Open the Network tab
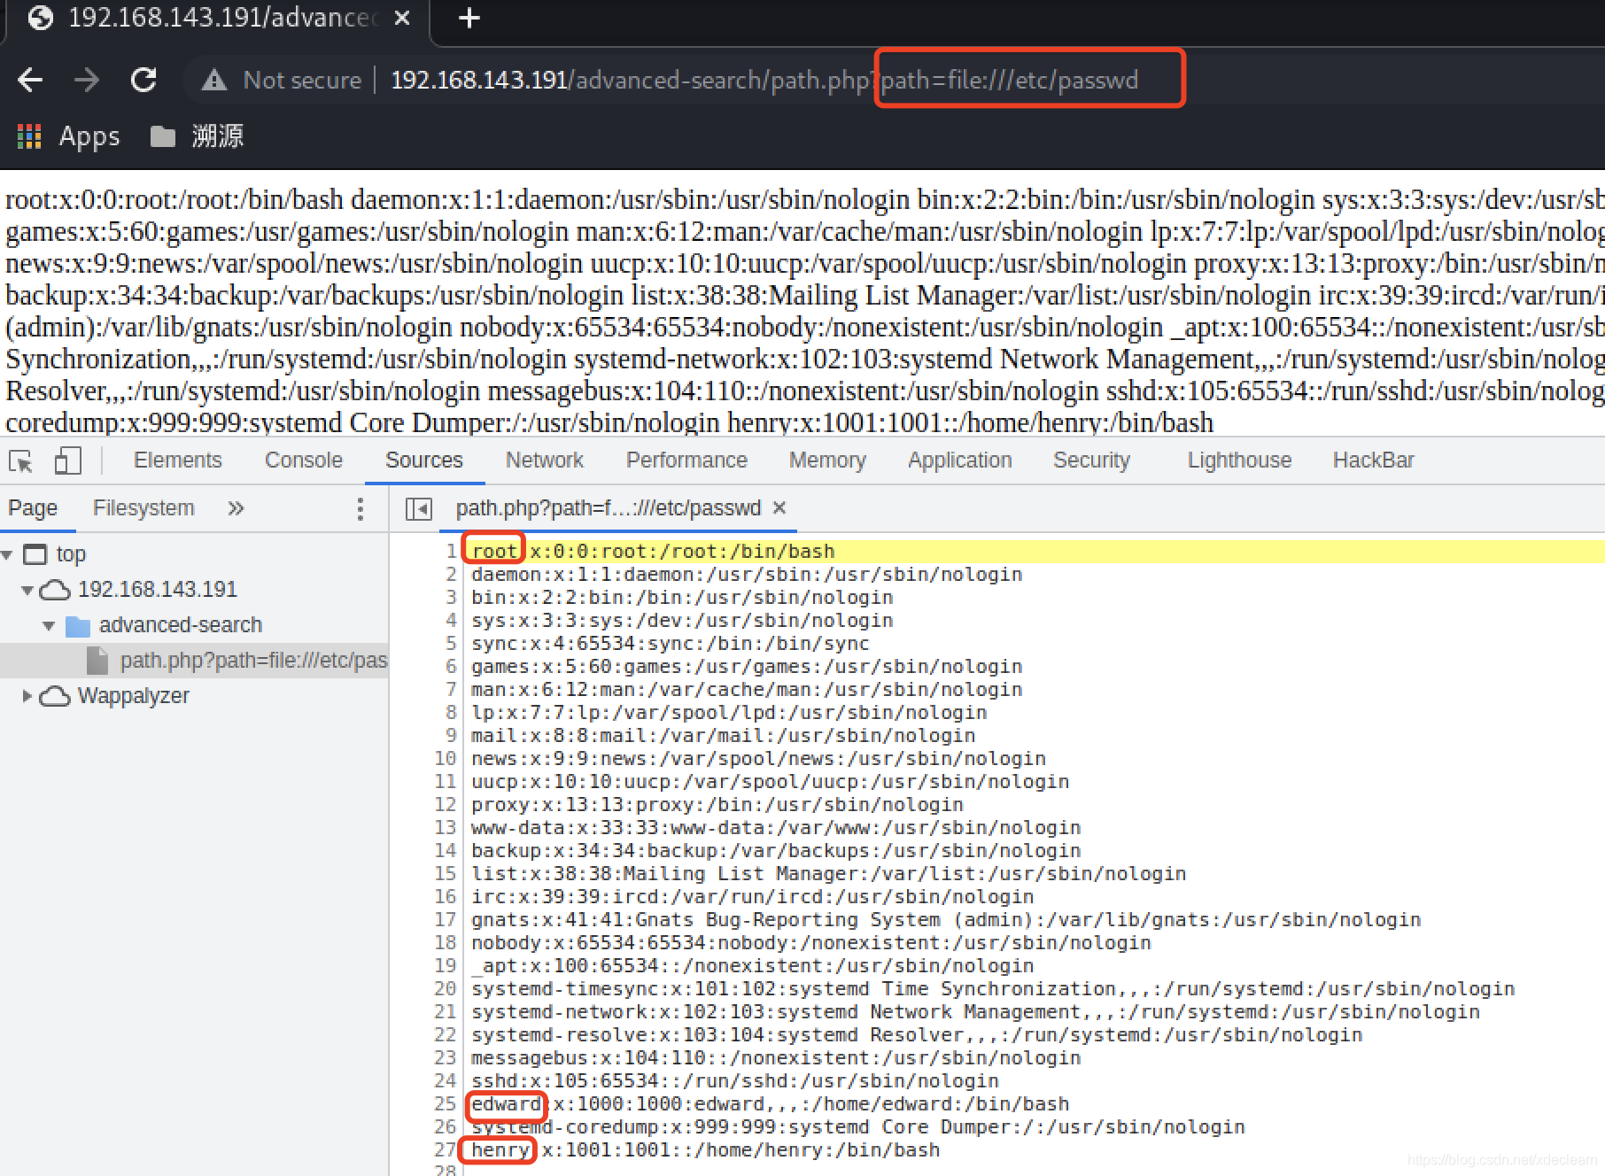This screenshot has width=1605, height=1176. (545, 460)
